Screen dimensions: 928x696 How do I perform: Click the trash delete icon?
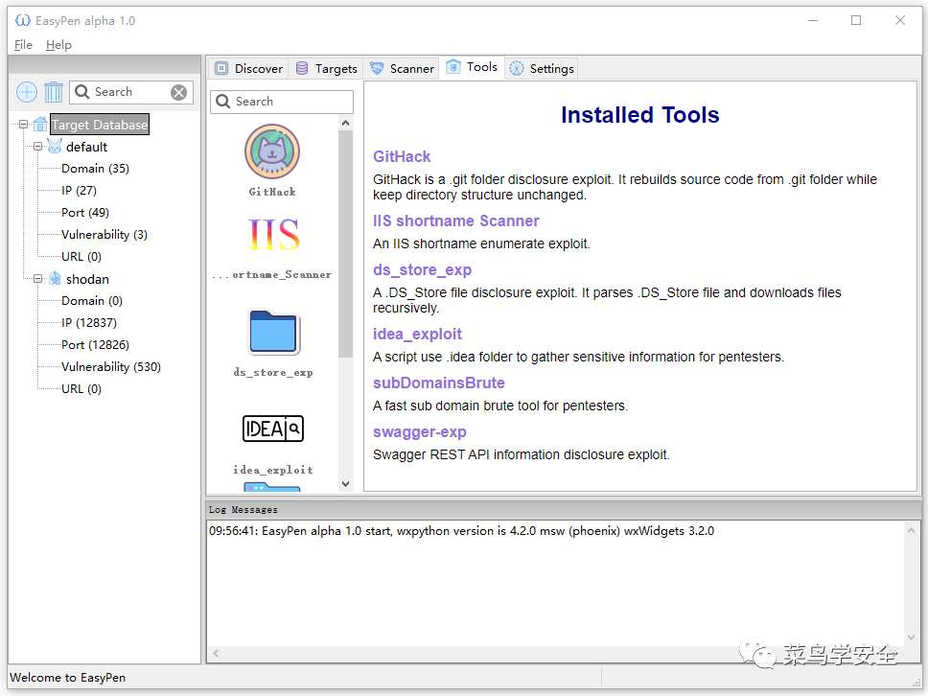(x=54, y=92)
